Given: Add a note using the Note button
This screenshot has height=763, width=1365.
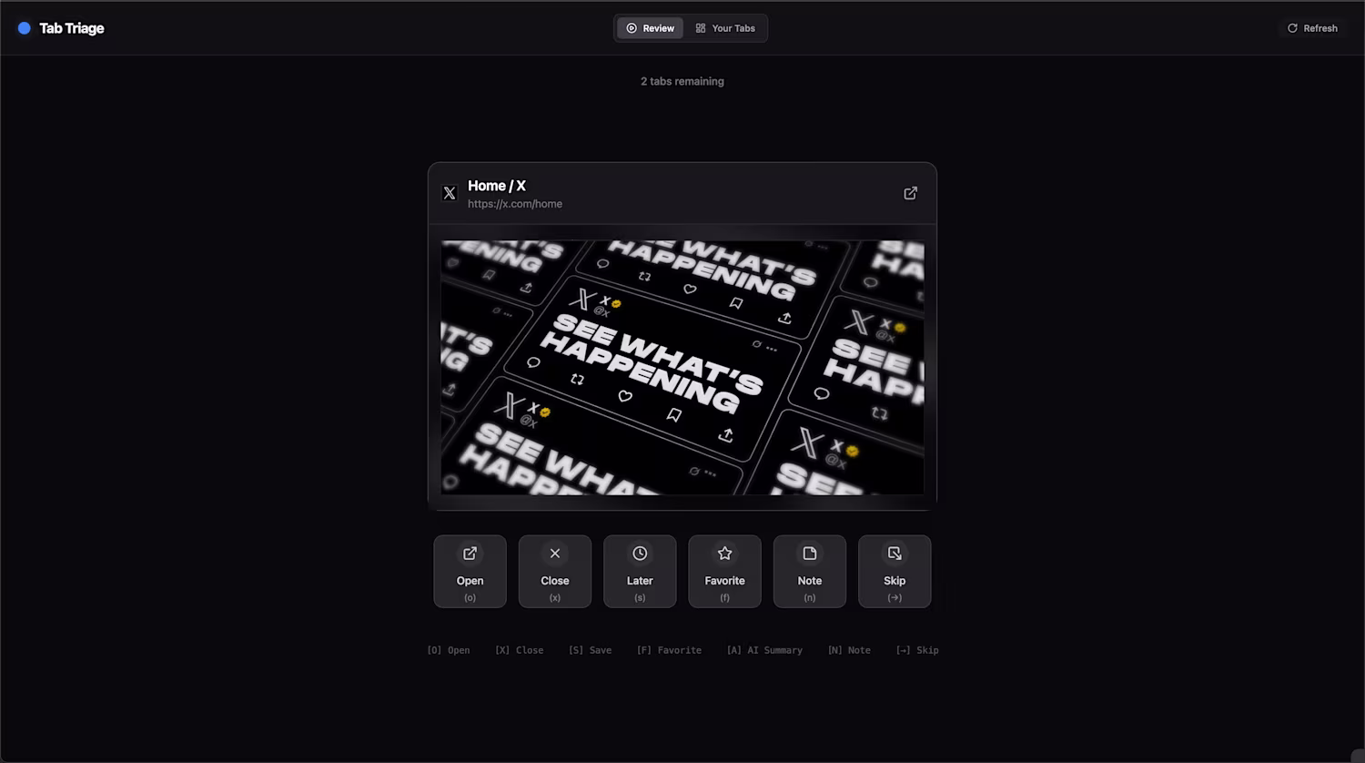Looking at the screenshot, I should [810, 572].
